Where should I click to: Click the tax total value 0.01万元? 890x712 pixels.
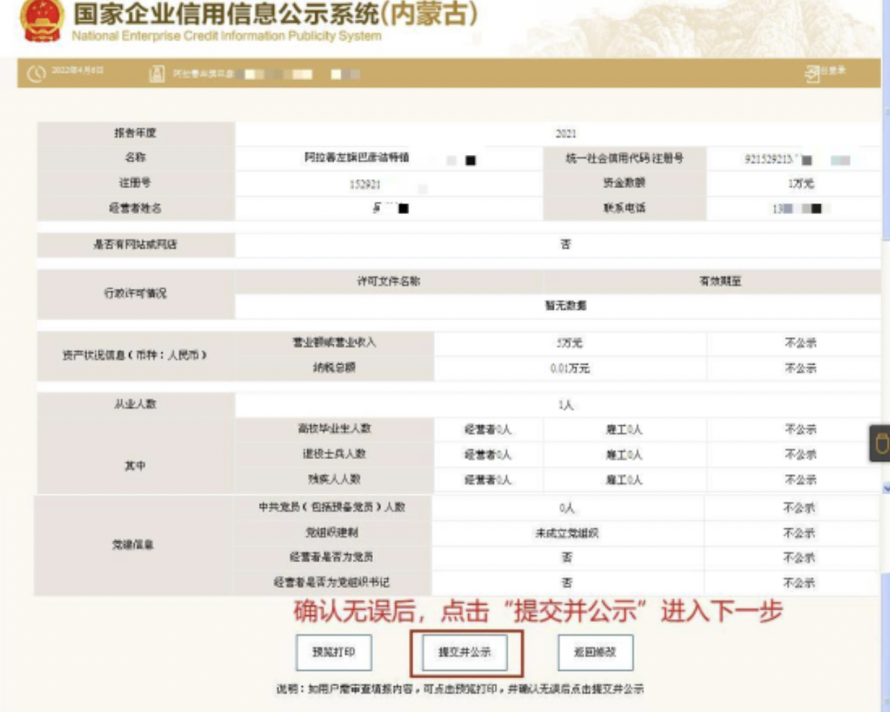point(570,368)
